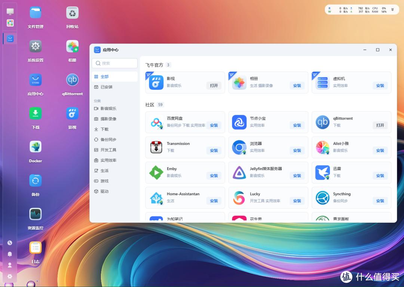The height and width of the screenshot is (287, 404).
Task: Click the Emby app icon
Action: pyautogui.click(x=156, y=172)
